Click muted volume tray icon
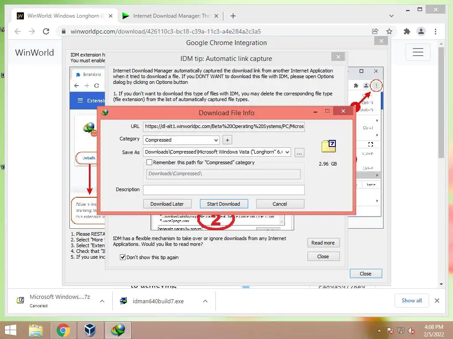The width and height of the screenshot is (453, 339). click(x=411, y=331)
